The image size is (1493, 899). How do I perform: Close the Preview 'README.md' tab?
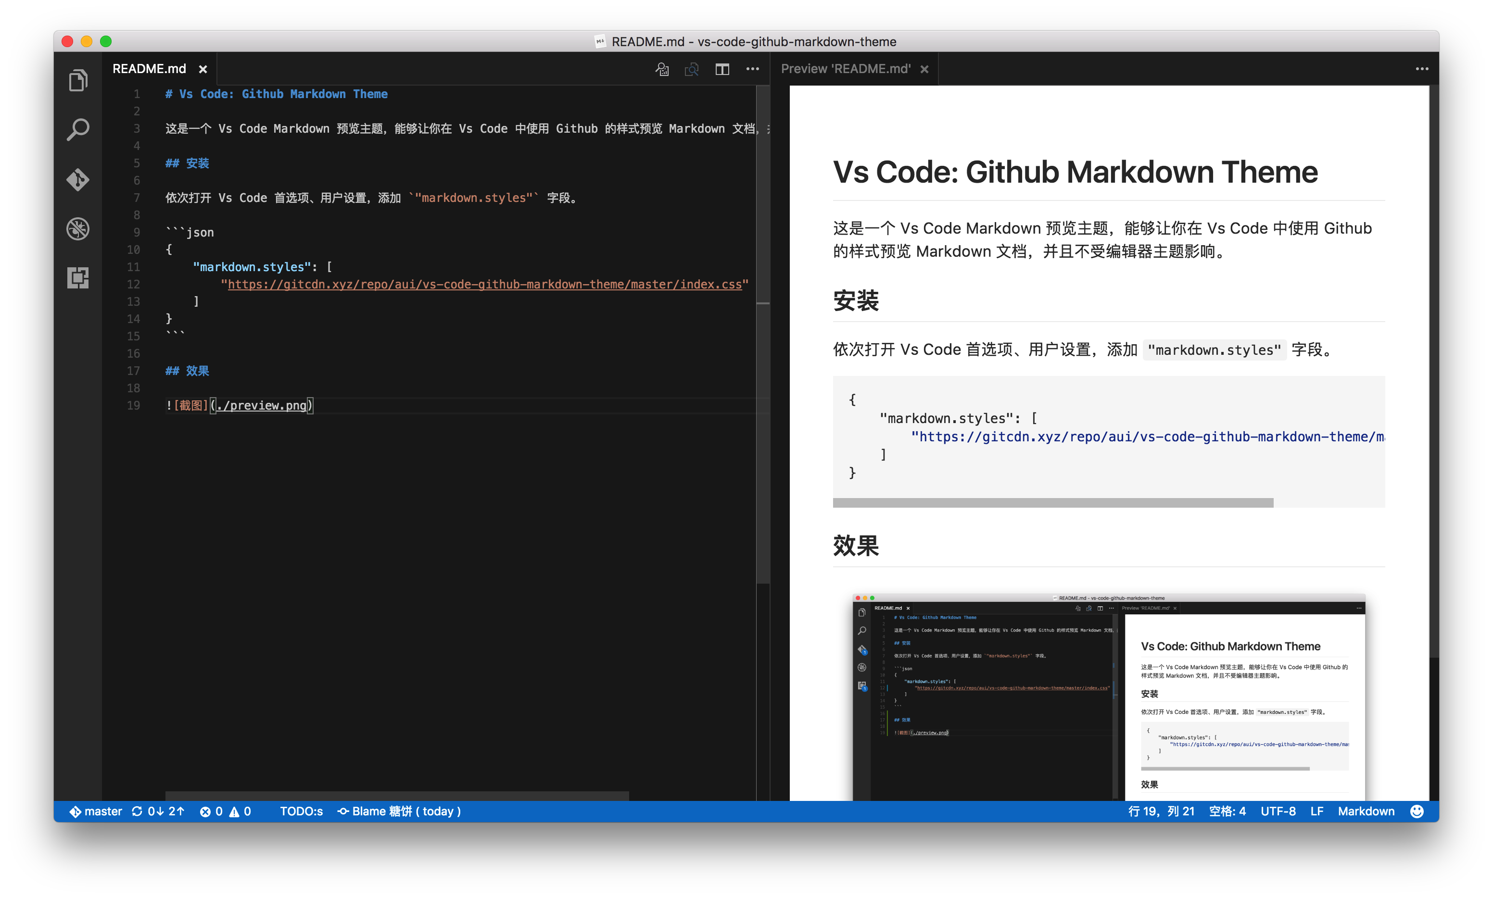[924, 70]
